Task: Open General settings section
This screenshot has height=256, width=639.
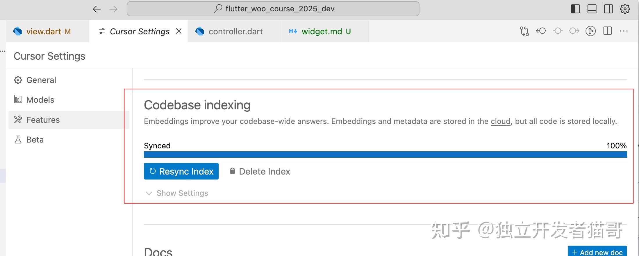Action: point(69,80)
